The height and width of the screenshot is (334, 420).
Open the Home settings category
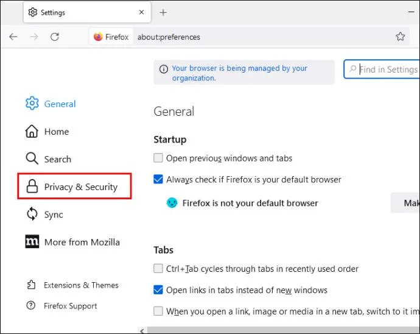coord(47,132)
